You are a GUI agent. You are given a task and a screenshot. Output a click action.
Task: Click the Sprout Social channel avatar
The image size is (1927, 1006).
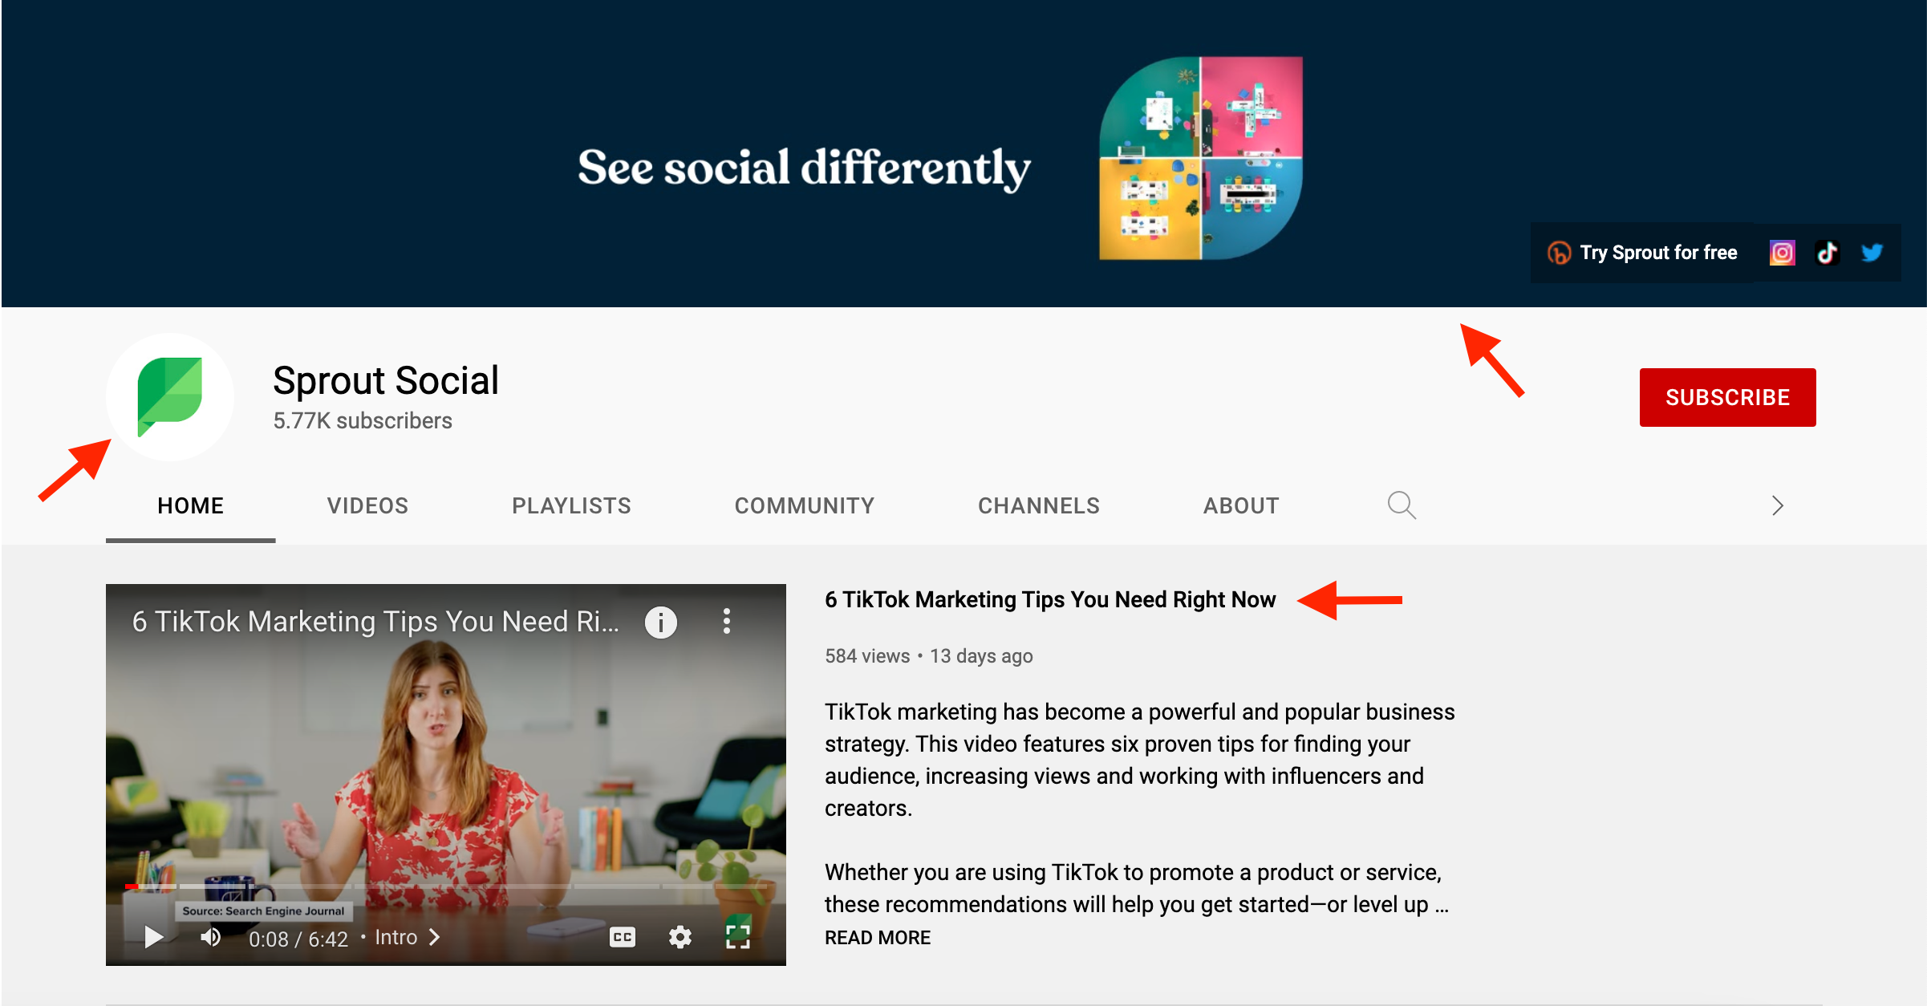(170, 396)
